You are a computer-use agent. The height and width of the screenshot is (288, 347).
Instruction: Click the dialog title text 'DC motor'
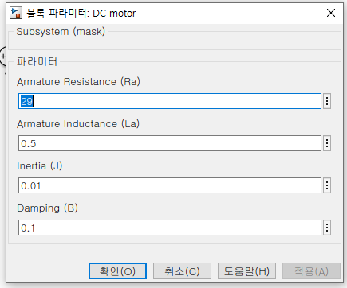pos(114,14)
